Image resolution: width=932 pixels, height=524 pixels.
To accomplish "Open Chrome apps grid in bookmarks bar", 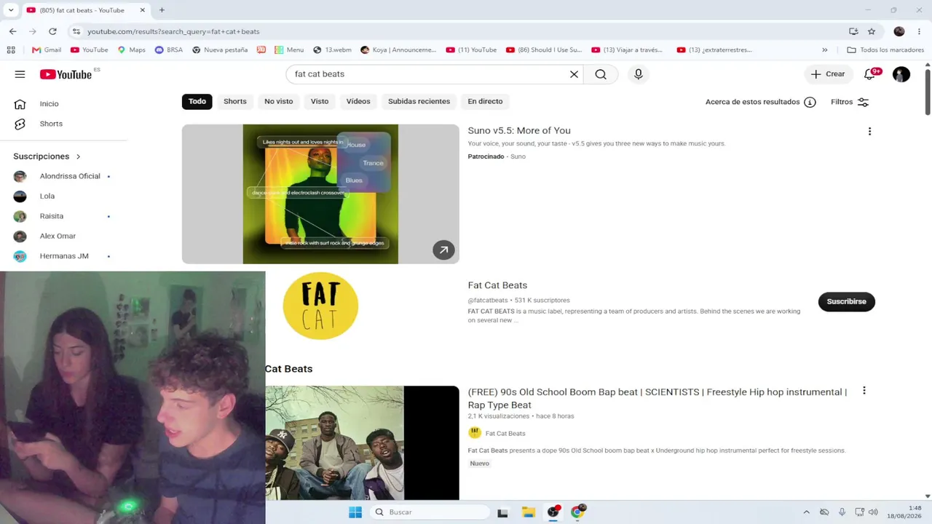I will (x=11, y=50).
